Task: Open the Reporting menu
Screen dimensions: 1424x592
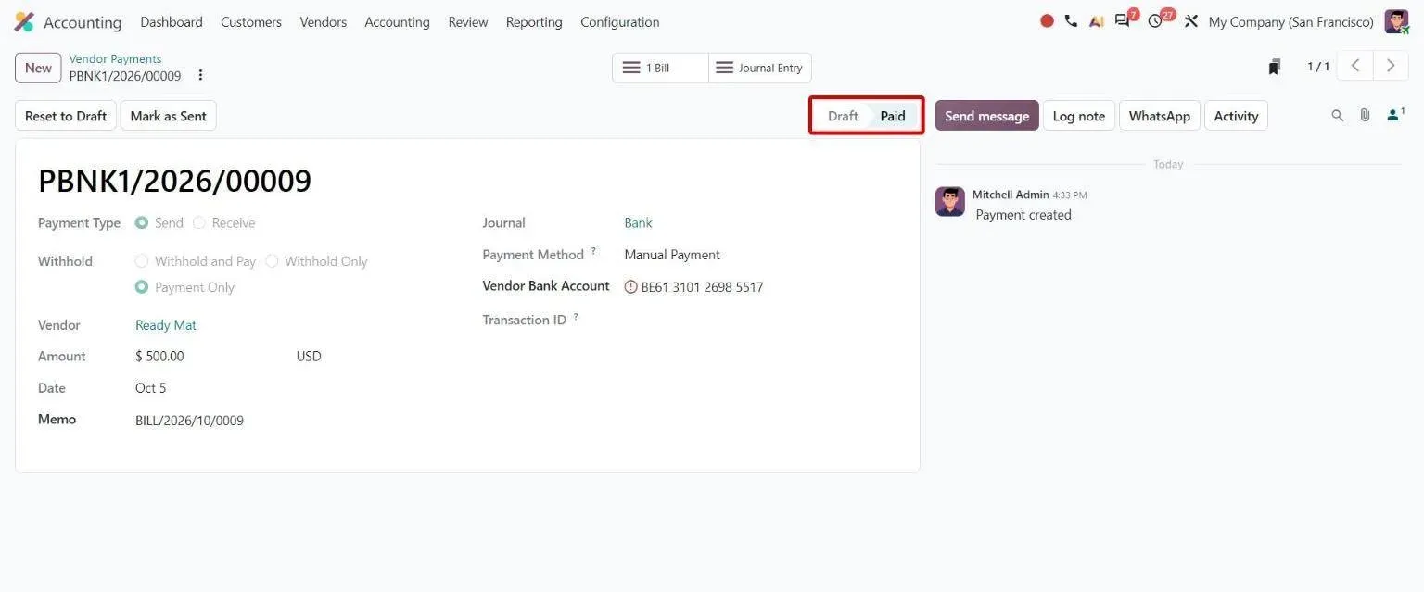Action: coord(534,21)
